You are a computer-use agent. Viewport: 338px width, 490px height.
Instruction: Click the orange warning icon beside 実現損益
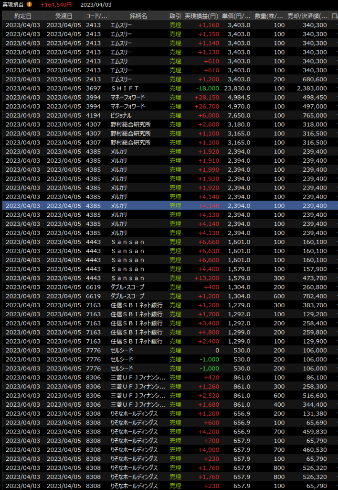pyautogui.click(x=30, y=4)
